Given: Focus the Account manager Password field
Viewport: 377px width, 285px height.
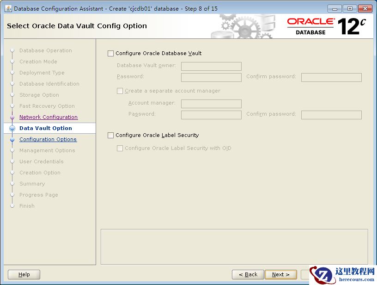Looking at the screenshot, I should [211, 115].
